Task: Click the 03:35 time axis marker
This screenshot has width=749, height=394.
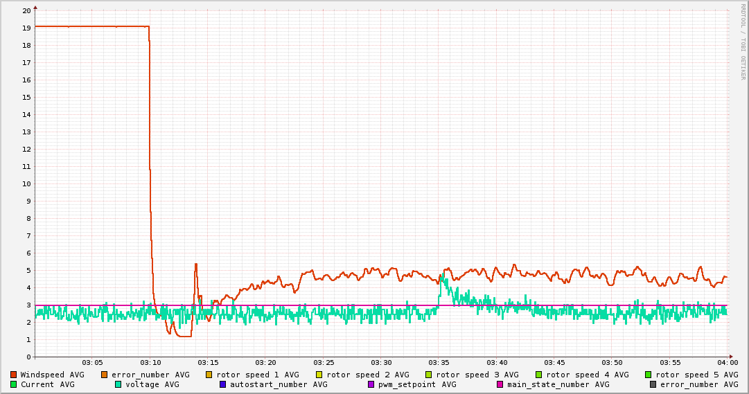Action: (439, 362)
